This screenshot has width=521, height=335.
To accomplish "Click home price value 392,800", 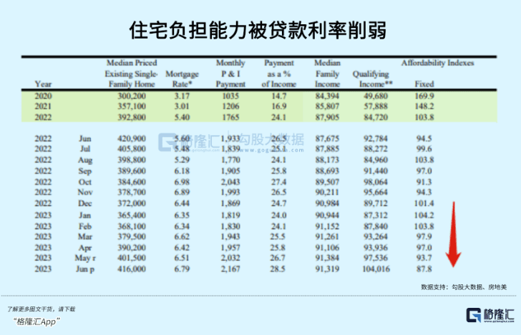I will tap(132, 117).
